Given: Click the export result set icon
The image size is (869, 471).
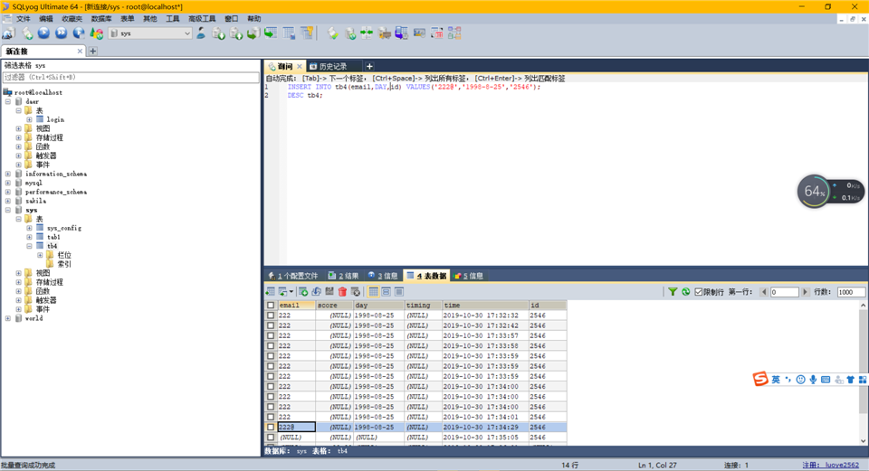Looking at the screenshot, I should click(271, 292).
